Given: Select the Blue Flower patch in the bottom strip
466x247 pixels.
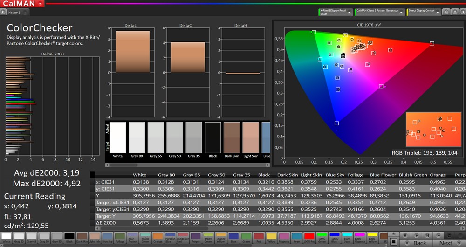Looking at the screenshot, I should pos(132,238).
